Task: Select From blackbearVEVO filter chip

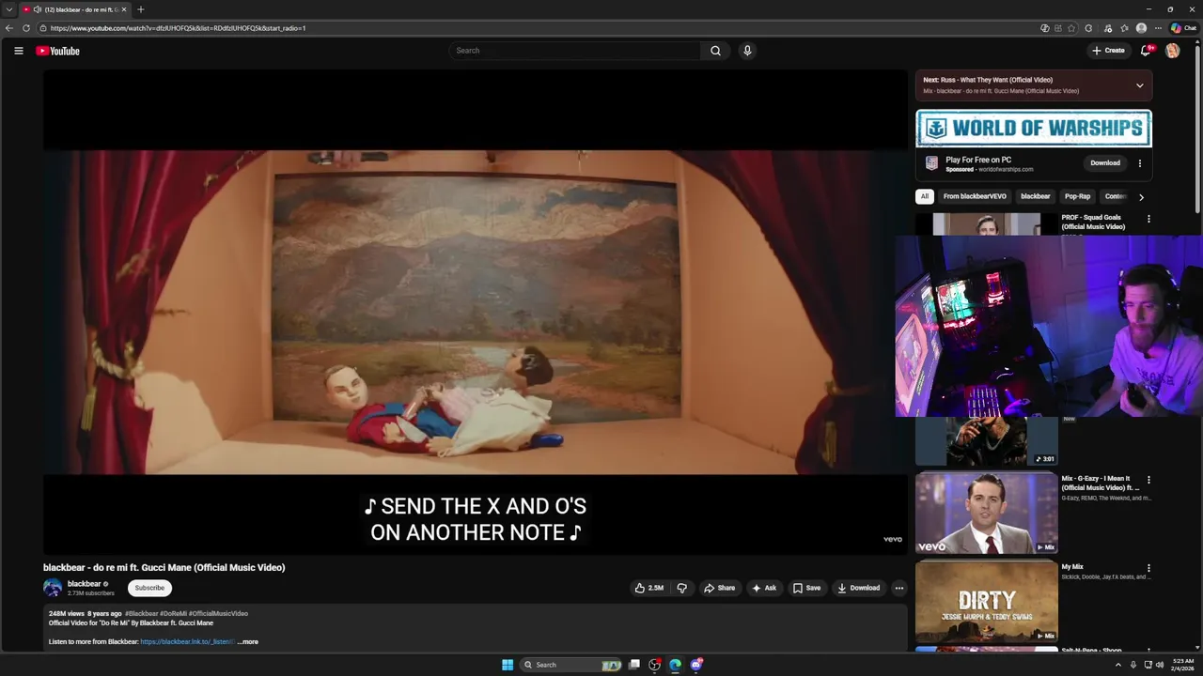Action: (x=975, y=197)
